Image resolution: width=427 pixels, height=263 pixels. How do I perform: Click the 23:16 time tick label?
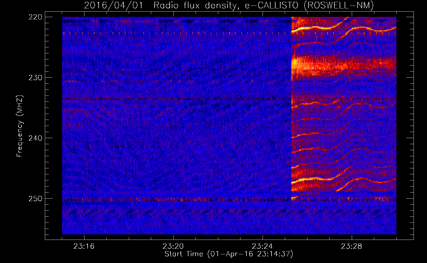click(84, 246)
